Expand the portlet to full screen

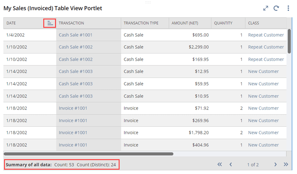click(266, 8)
